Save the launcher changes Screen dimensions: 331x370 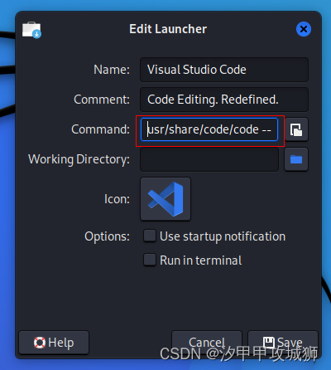tap(283, 343)
